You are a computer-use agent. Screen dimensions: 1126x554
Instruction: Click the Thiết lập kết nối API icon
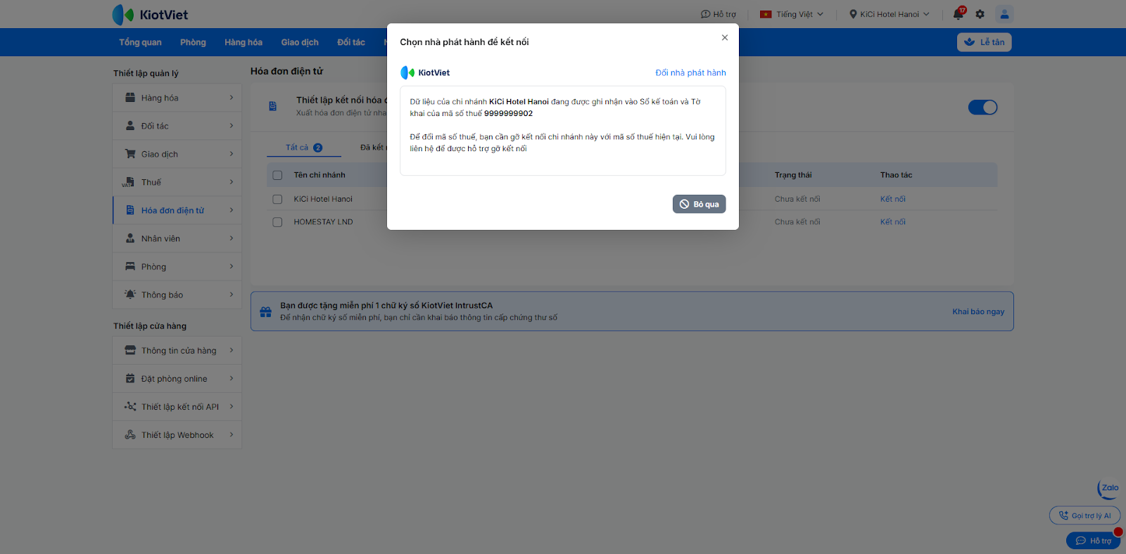click(x=130, y=406)
